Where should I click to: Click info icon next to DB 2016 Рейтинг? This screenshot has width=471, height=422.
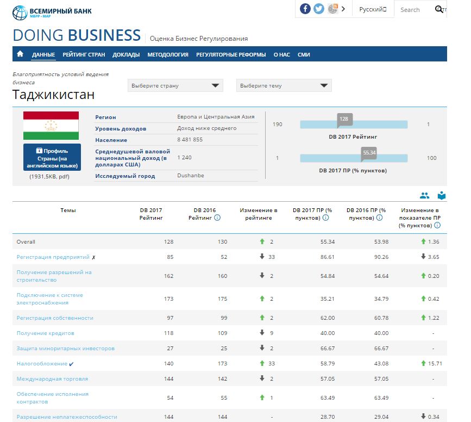217,218
